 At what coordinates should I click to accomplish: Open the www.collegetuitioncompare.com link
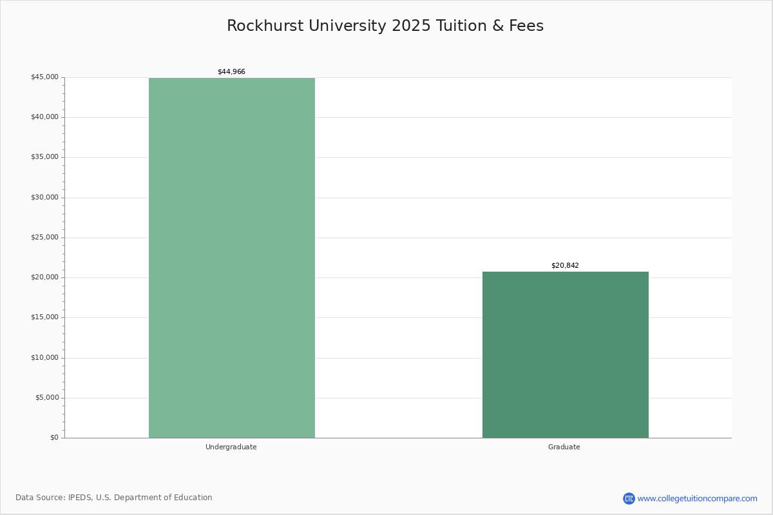(697, 498)
